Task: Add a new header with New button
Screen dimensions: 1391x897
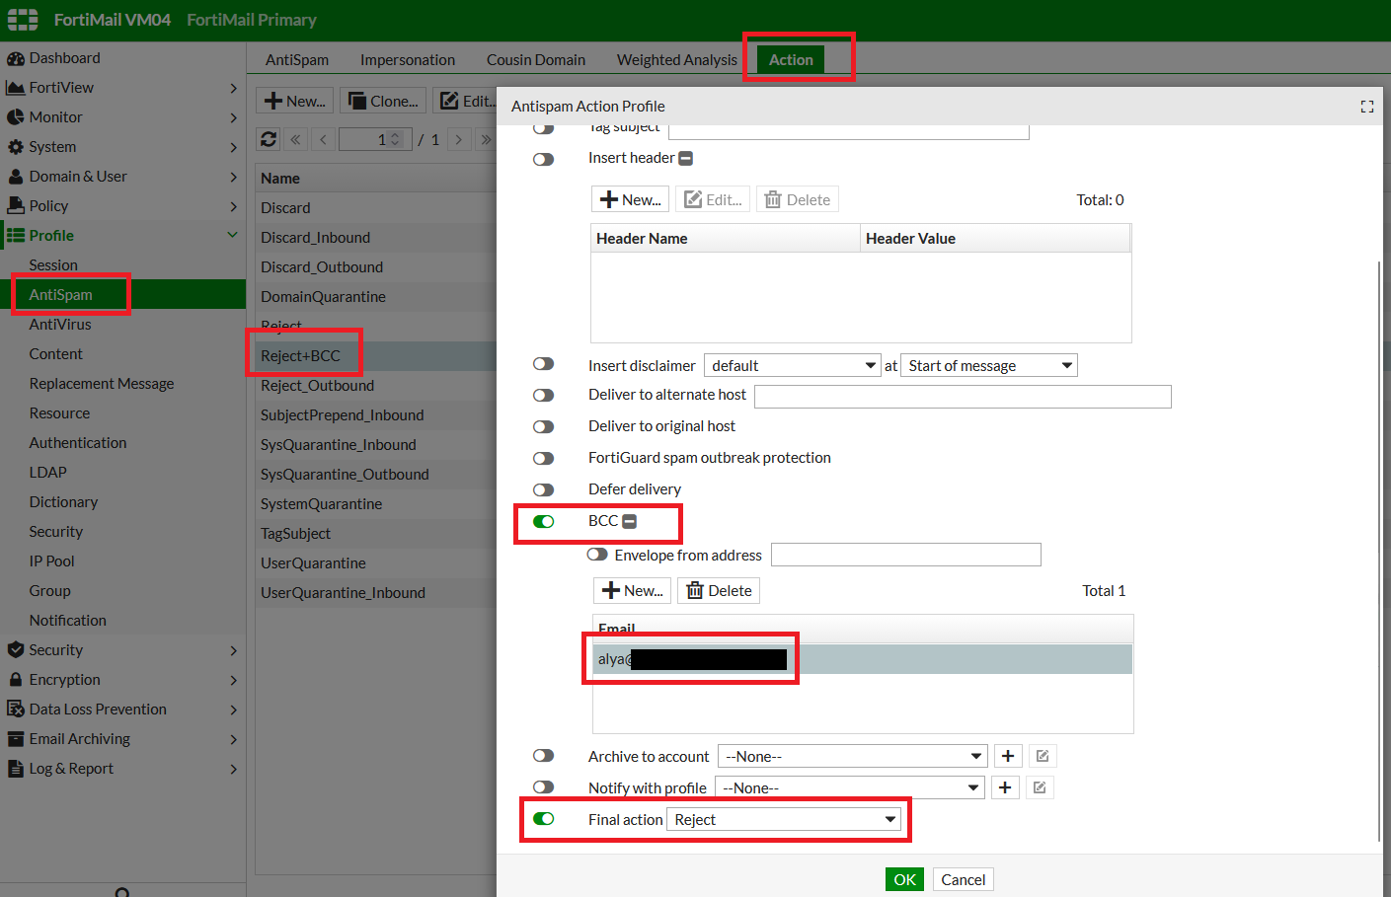Action: tap(631, 199)
